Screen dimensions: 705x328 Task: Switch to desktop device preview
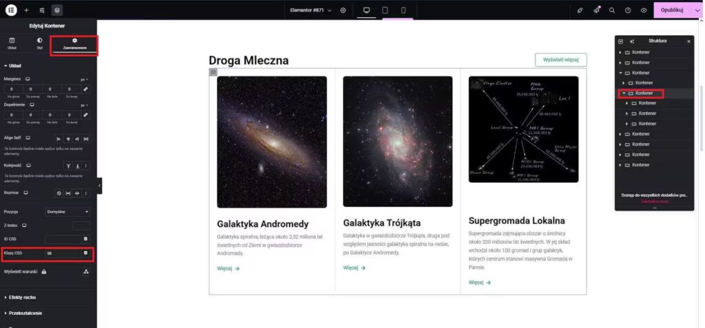(366, 10)
